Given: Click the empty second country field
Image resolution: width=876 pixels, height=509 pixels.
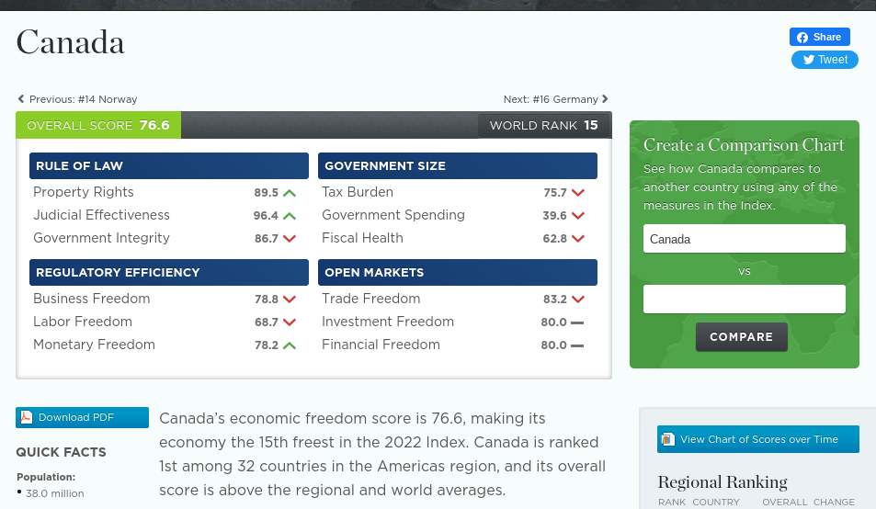Looking at the screenshot, I should pyautogui.click(x=745, y=300).
